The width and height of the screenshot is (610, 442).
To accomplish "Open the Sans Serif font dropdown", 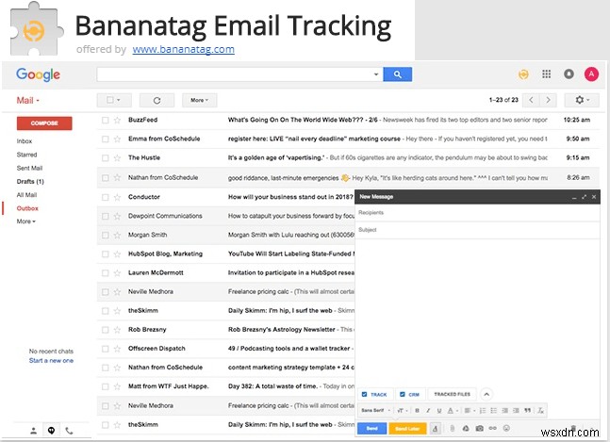I will tap(375, 411).
